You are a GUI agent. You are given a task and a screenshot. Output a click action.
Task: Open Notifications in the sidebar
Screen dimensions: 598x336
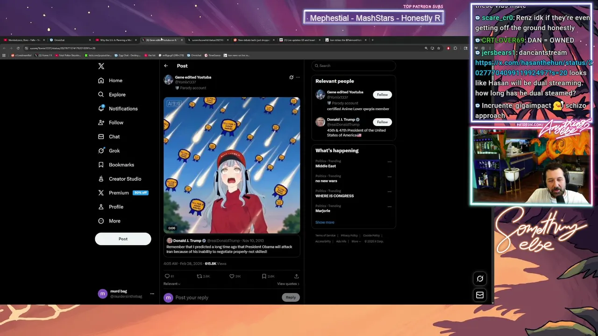(118, 108)
